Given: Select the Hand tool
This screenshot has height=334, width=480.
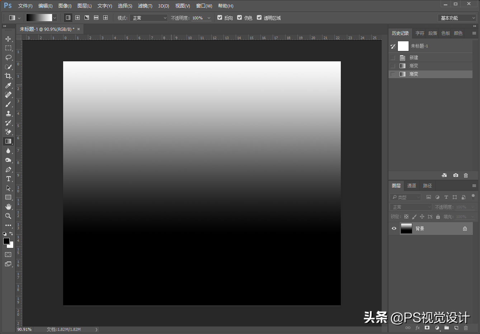Looking at the screenshot, I should [8, 207].
